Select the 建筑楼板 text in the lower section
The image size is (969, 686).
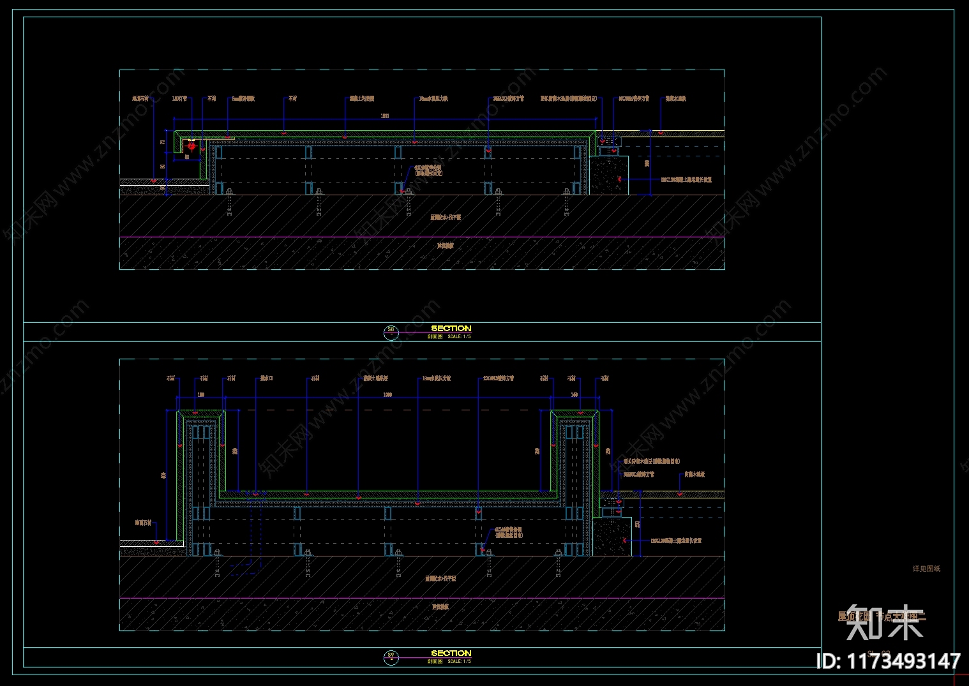coord(440,607)
